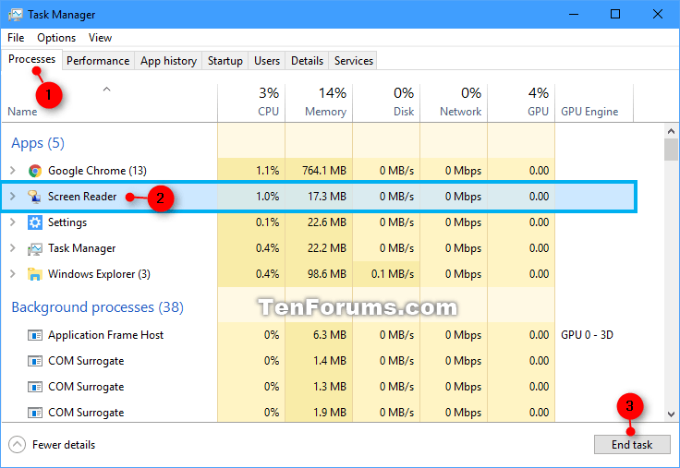This screenshot has height=468, width=680.
Task: Click icon of COM Surrogate using 1.3 MB
Action: (x=35, y=387)
